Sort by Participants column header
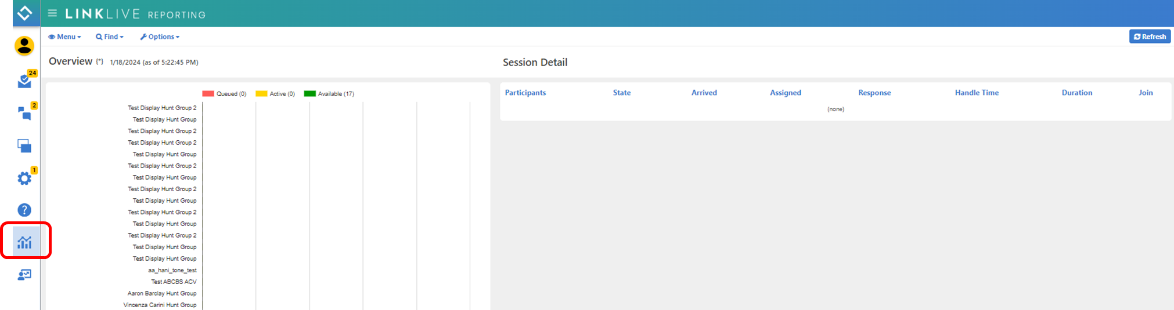Image resolution: width=1174 pixels, height=310 pixels. pos(525,93)
